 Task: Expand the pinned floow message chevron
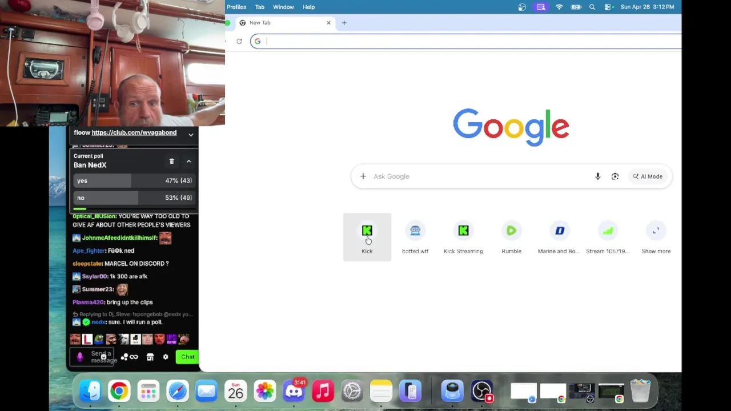191,135
